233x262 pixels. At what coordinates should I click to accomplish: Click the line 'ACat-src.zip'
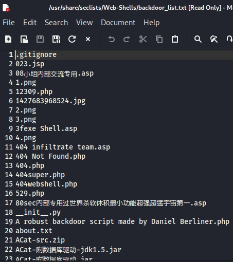pyautogui.click(x=40, y=240)
